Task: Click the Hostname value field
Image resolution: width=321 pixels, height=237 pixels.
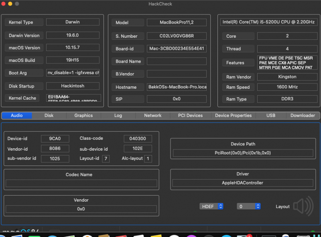Action: pos(177,87)
